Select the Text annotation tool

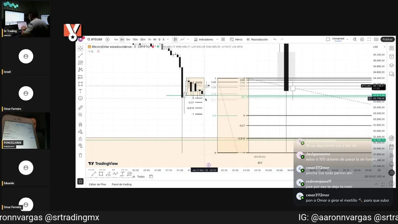click(81, 91)
